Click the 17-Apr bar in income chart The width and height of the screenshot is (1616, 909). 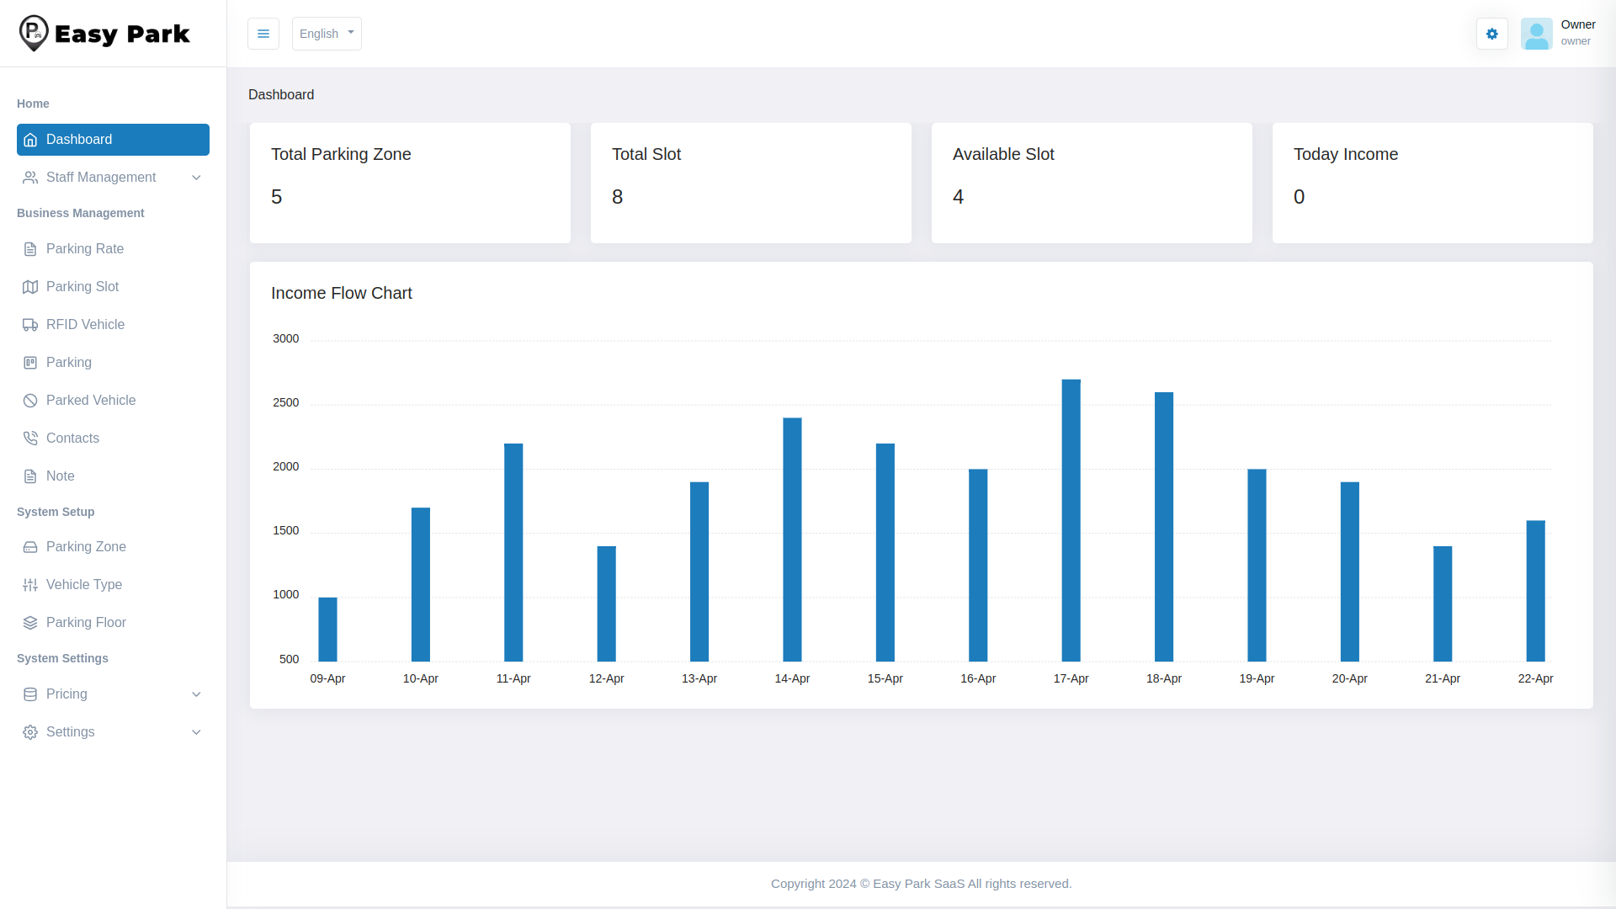tap(1071, 522)
